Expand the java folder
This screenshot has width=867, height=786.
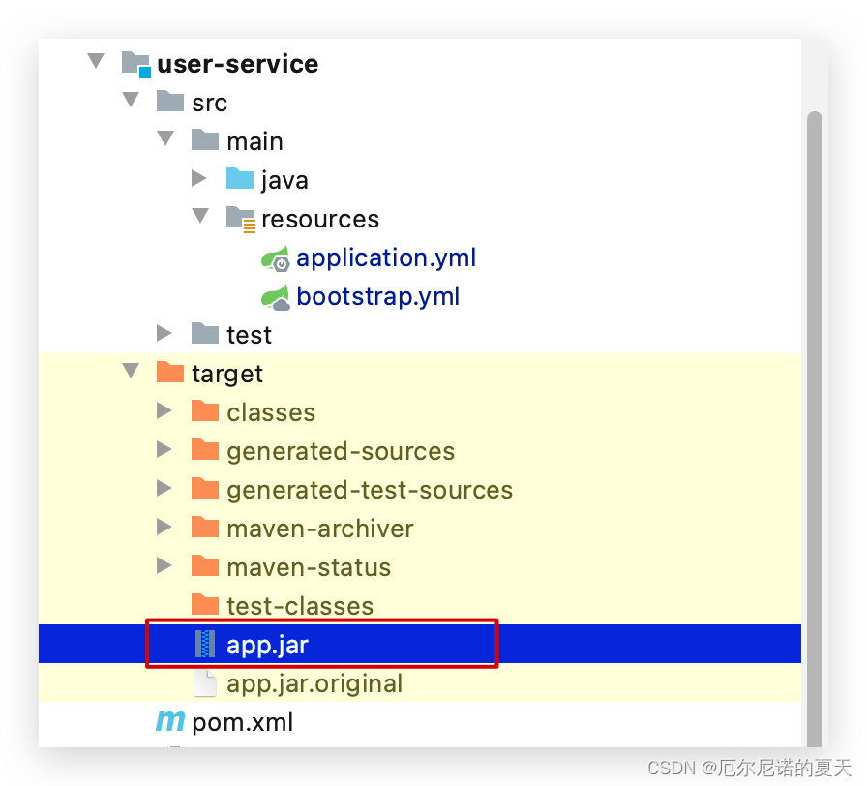click(198, 178)
